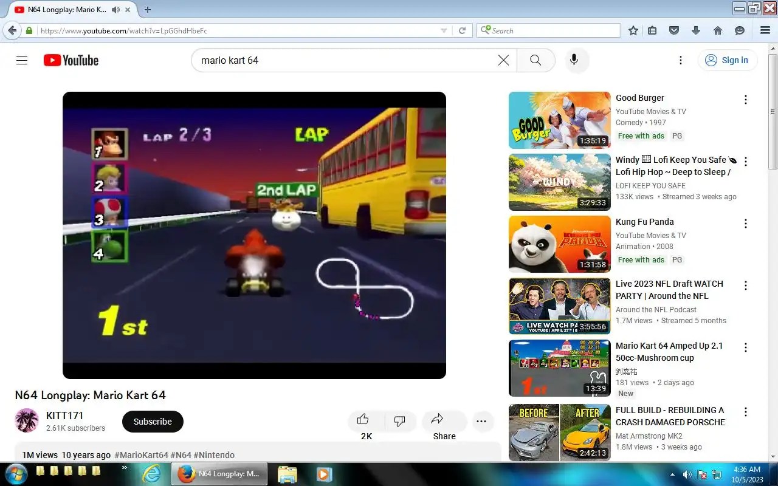The width and height of the screenshot is (778, 486).
Task: Open Firefox downloads arrow
Action: point(696,30)
